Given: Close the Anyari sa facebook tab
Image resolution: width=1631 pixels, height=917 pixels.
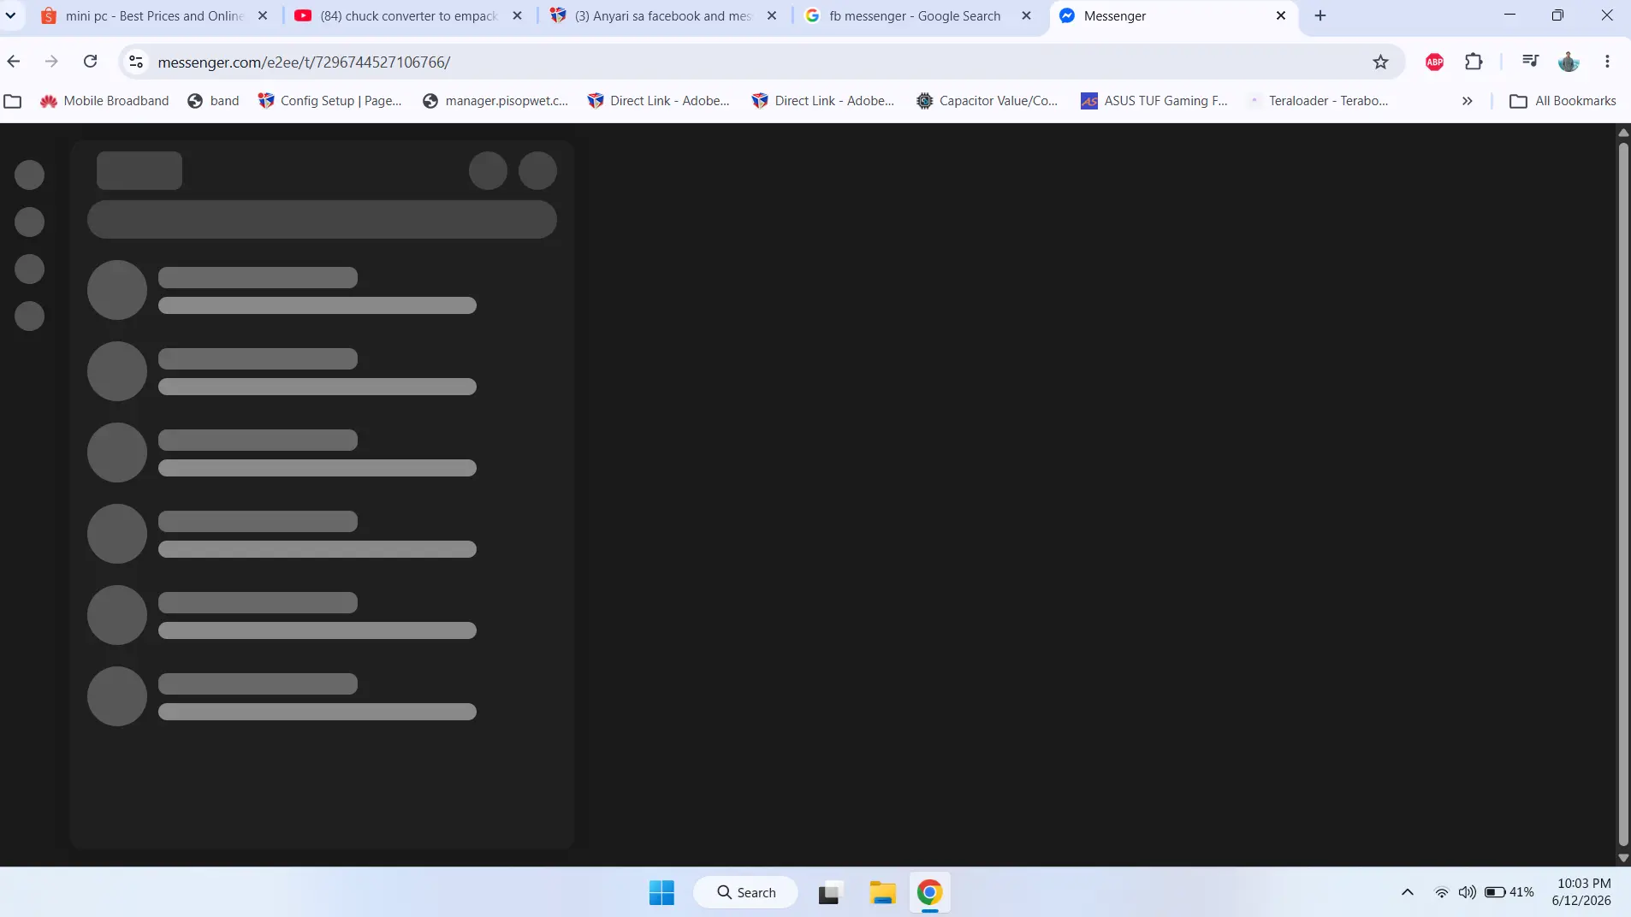Looking at the screenshot, I should click(x=772, y=15).
